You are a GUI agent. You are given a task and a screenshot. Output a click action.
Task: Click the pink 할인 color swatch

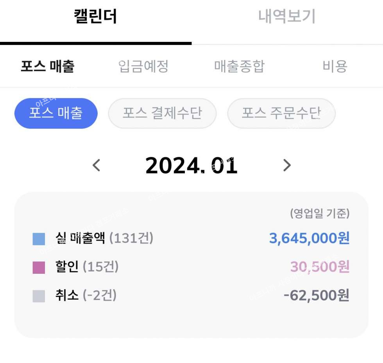pyautogui.click(x=39, y=268)
